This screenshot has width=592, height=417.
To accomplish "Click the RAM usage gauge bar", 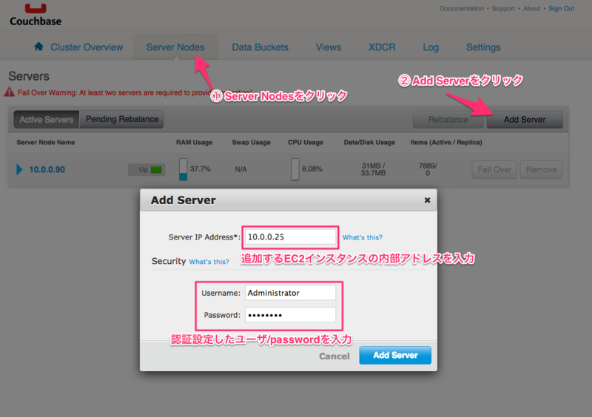I will [183, 169].
